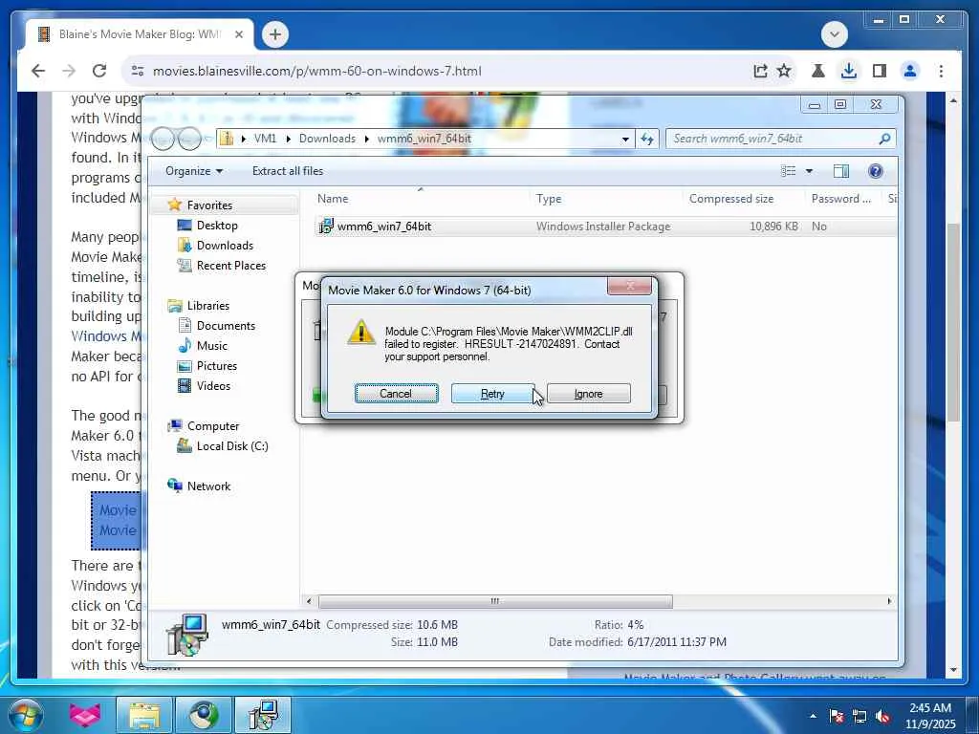979x734 pixels.
Task: Open the pink cat app on taskbar
Action: [85, 715]
